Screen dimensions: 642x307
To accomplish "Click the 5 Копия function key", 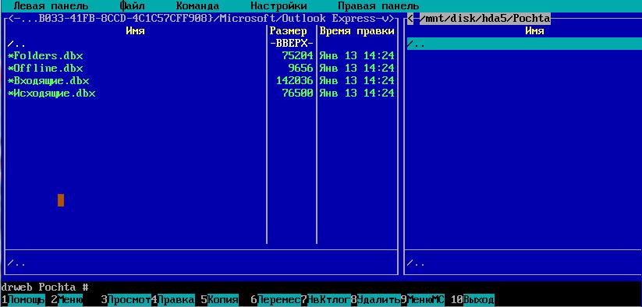I will tap(219, 300).
